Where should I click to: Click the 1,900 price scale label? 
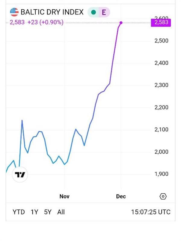click(161, 174)
